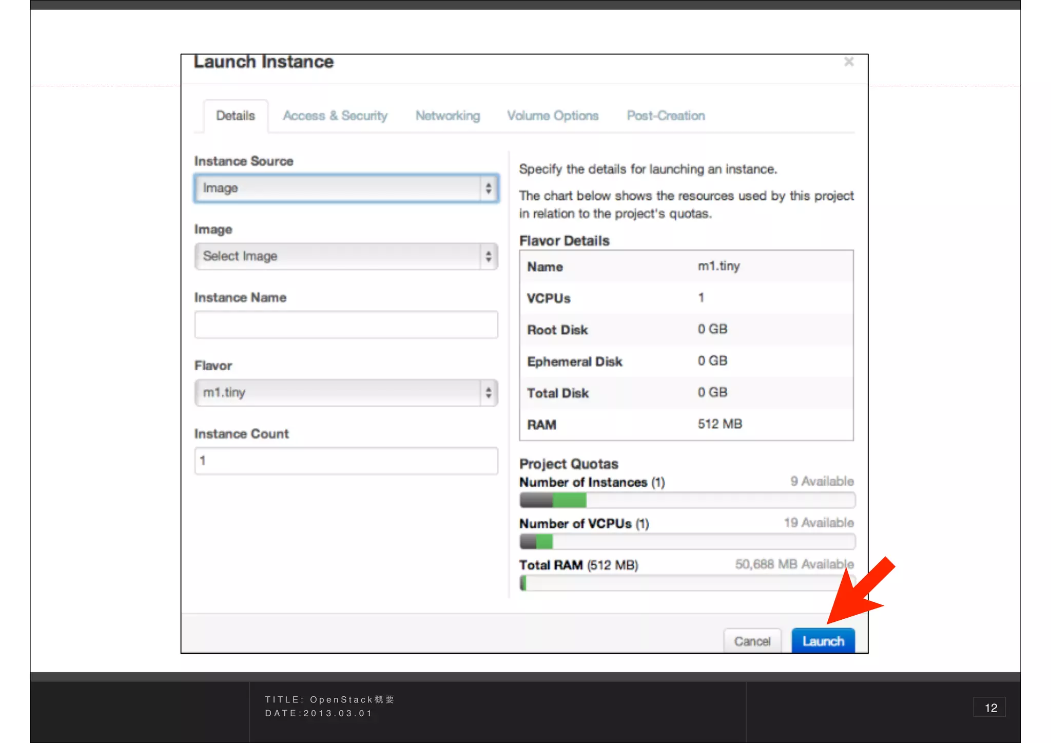
Task: Switch to the Access & Security tab
Action: [x=335, y=116]
